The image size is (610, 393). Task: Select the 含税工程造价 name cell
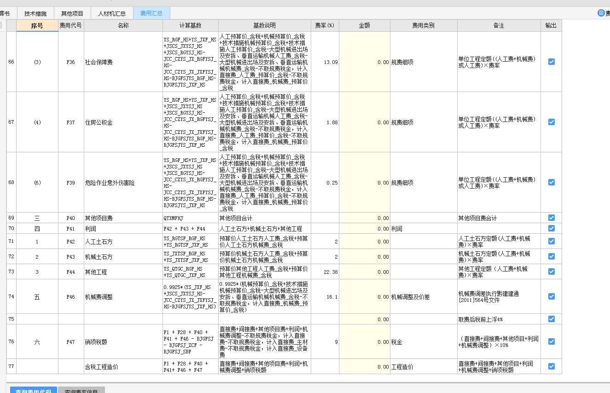pyautogui.click(x=123, y=366)
